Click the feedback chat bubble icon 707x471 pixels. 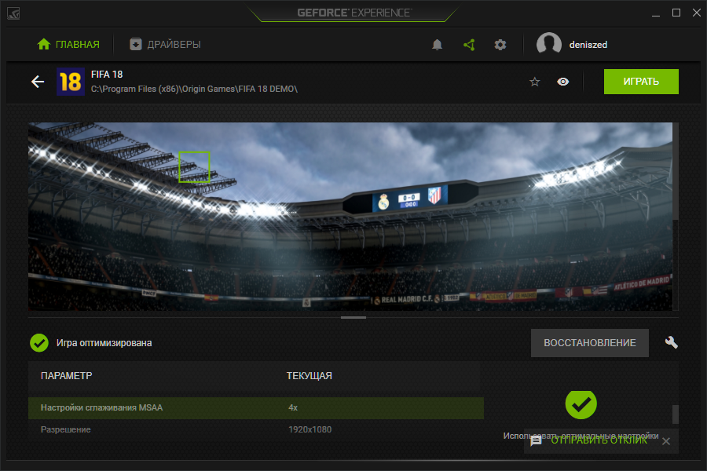point(536,441)
